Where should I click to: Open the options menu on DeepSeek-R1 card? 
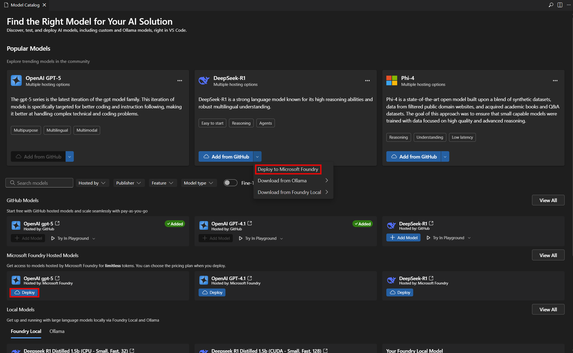point(367,80)
